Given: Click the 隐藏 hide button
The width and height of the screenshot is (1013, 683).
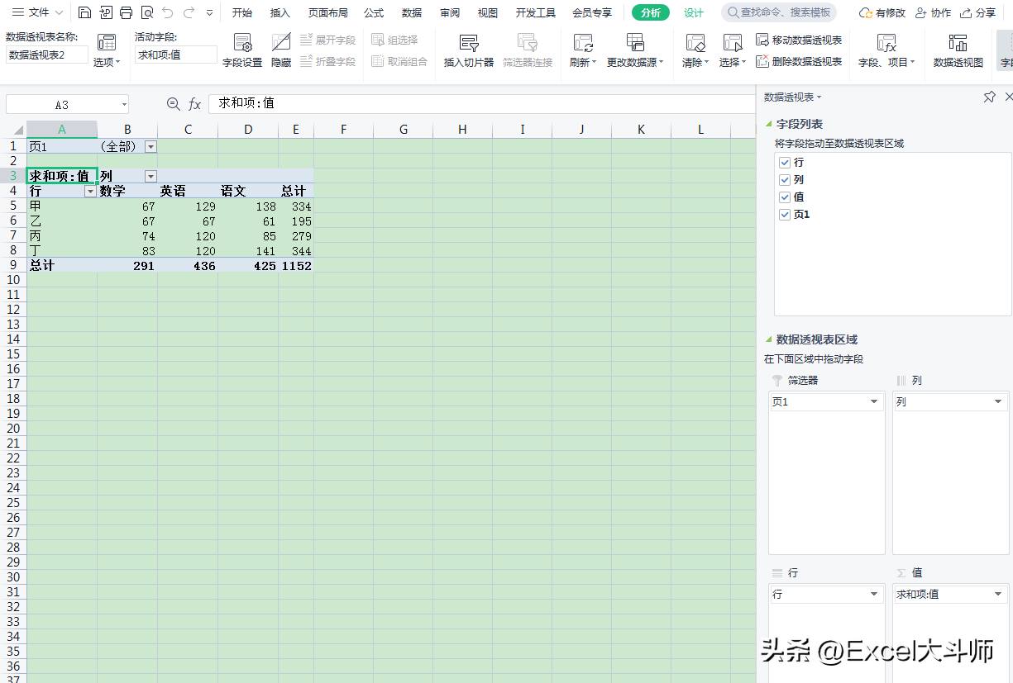Looking at the screenshot, I should click(x=281, y=51).
